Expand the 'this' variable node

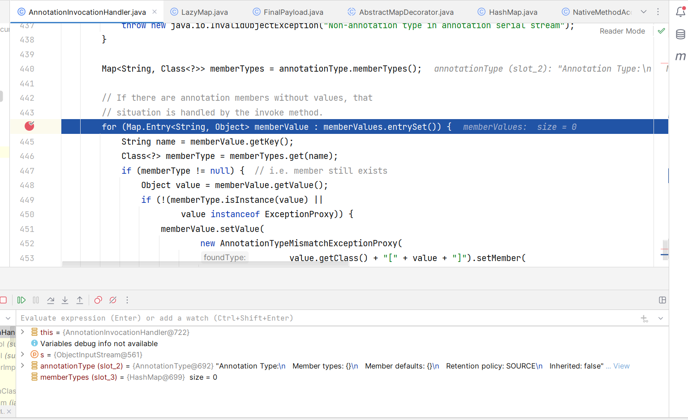[x=22, y=332]
